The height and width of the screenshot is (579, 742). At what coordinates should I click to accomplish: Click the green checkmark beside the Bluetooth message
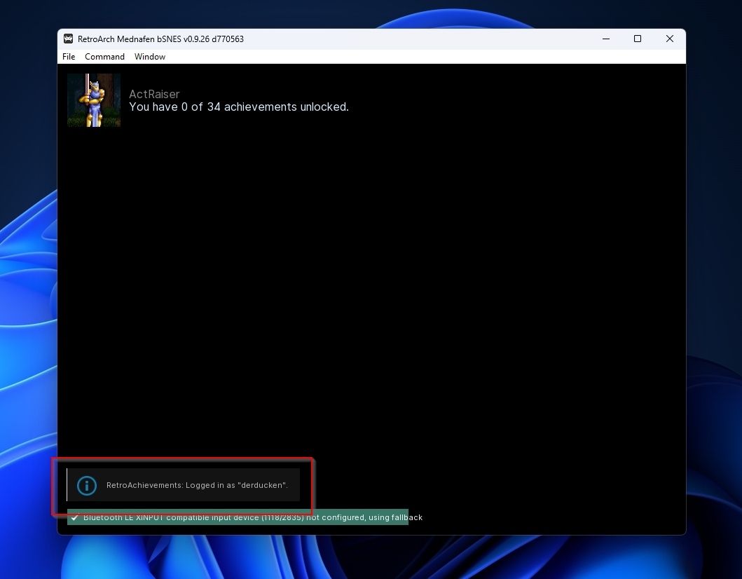coord(75,517)
